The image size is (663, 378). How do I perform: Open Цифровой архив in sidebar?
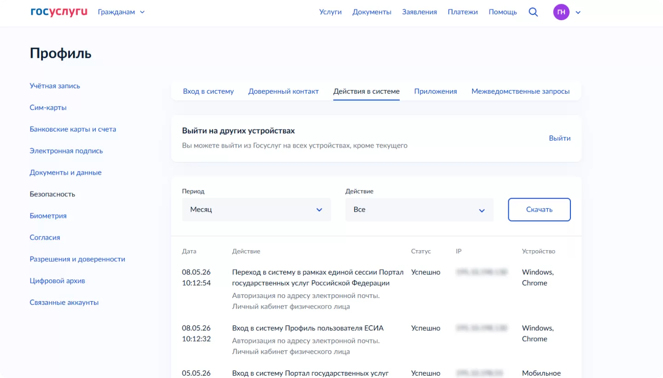click(58, 281)
